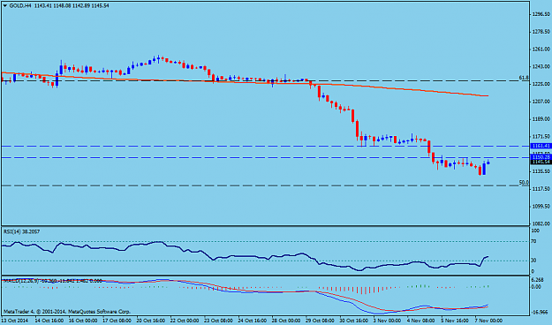Click the RSI scale value 70
This screenshot has width=552, height=325.
tap(533, 242)
